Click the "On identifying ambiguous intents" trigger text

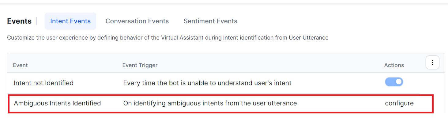(x=210, y=103)
